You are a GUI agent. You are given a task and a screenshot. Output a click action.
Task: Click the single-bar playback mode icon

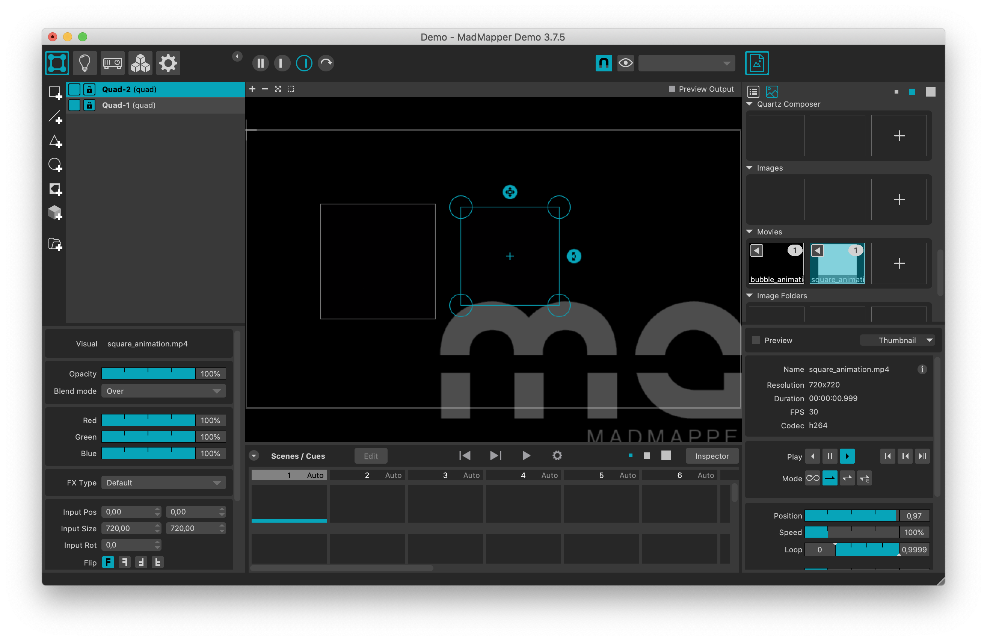point(282,63)
